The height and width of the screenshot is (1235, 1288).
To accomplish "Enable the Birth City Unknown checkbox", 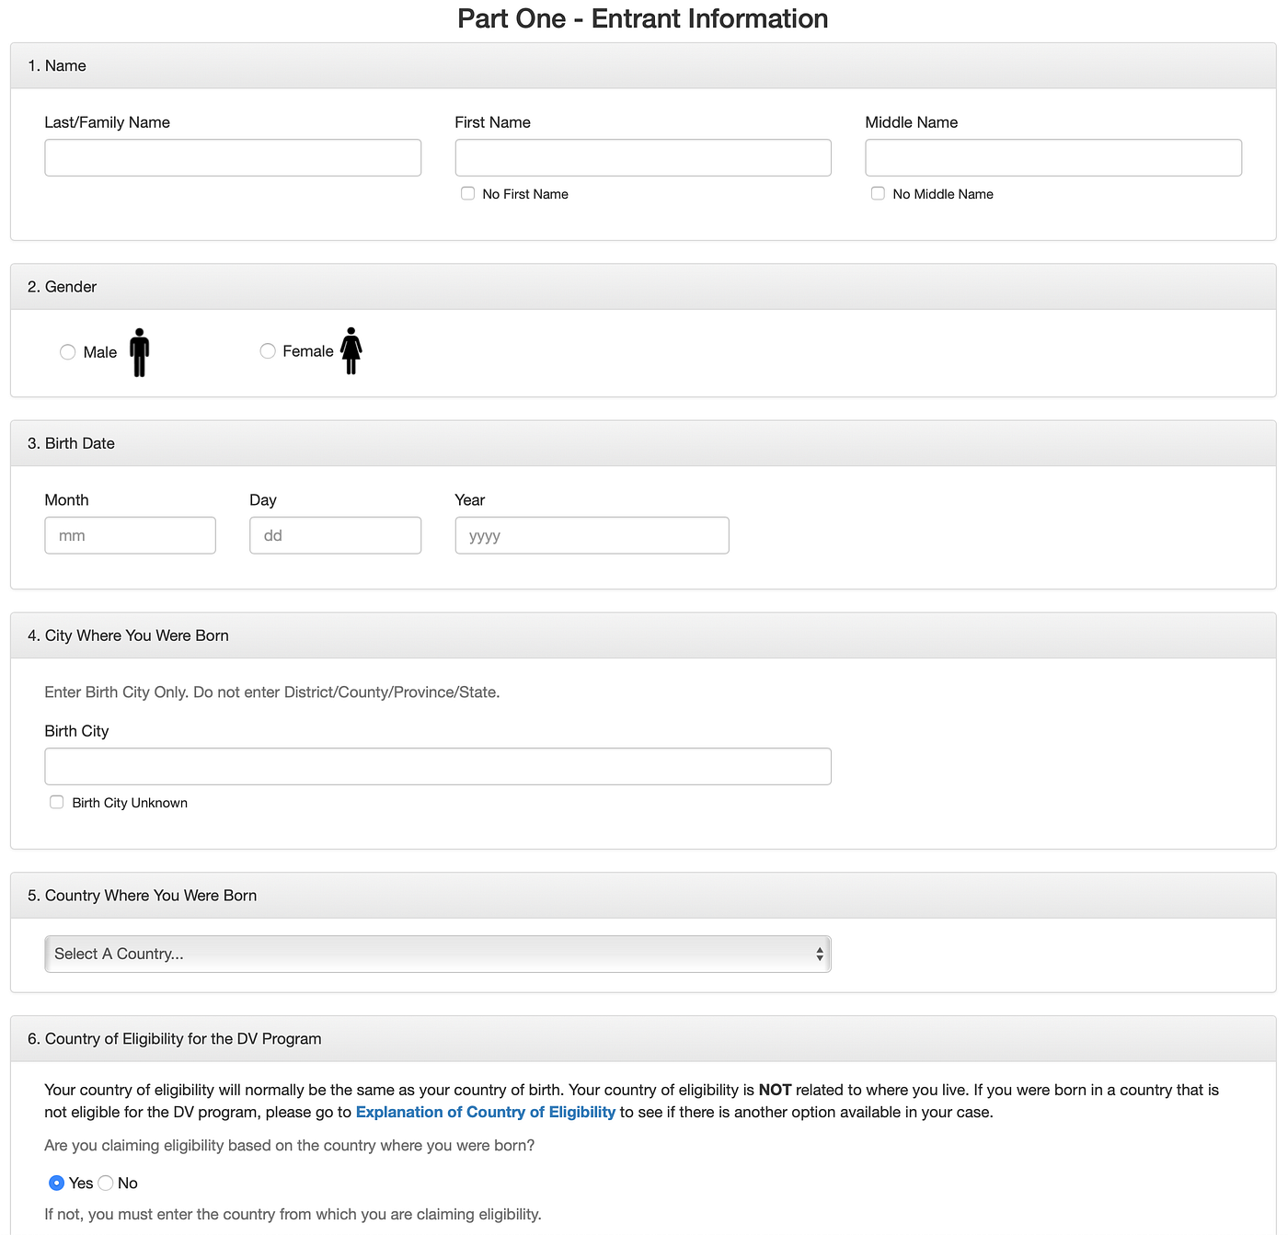I will click(57, 802).
